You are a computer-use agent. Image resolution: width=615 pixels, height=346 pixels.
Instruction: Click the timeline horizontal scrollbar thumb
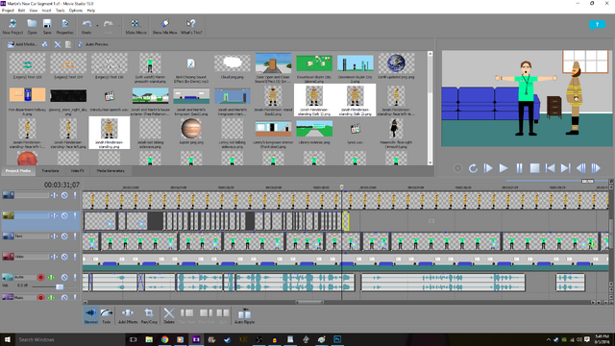309,302
